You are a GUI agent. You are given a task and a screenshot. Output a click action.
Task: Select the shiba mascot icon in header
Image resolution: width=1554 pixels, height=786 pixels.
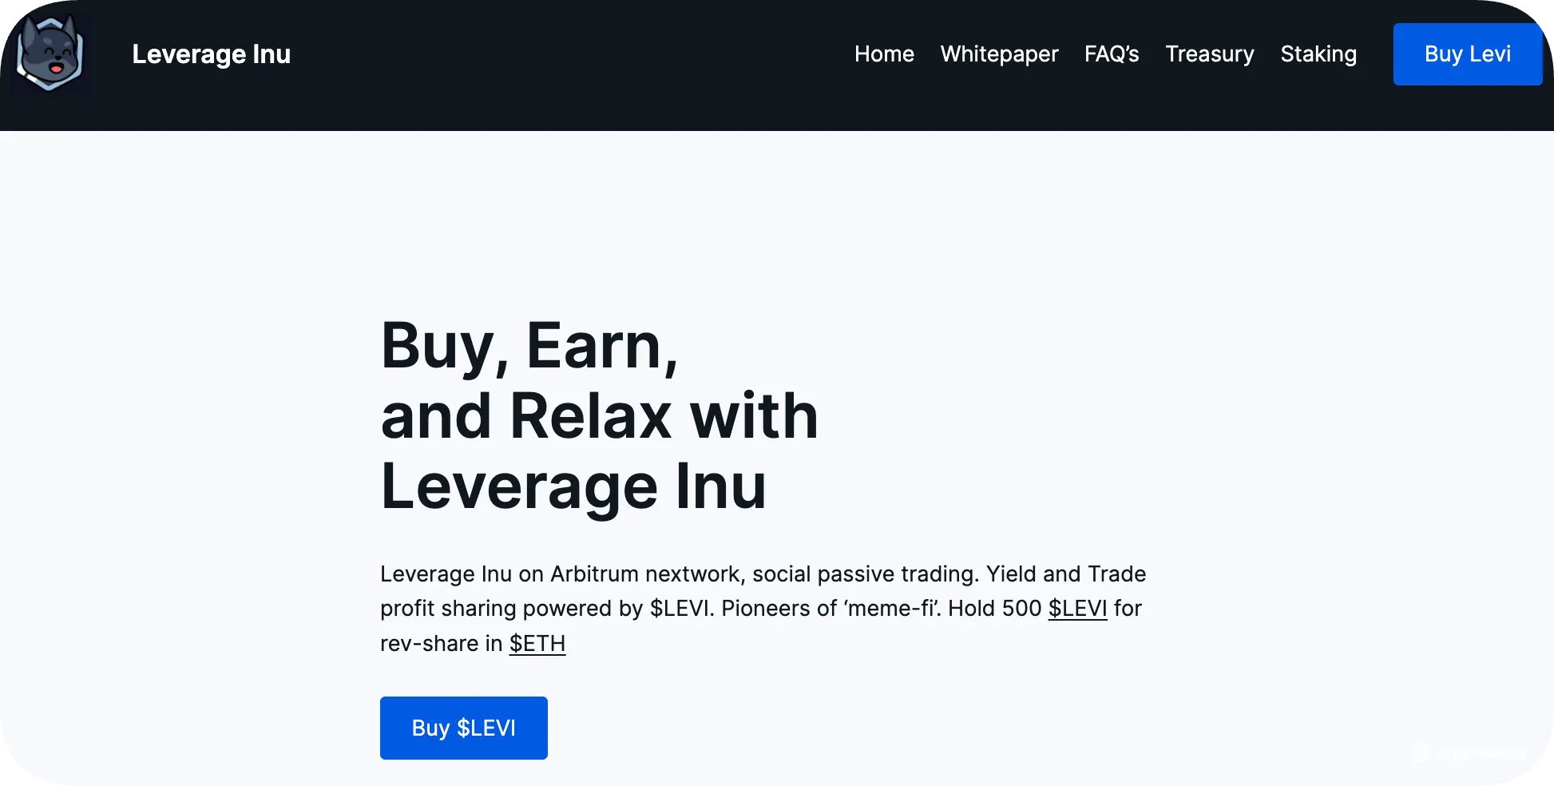coord(50,53)
